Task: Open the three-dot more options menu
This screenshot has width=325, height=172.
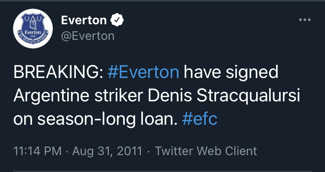Action: [305, 20]
